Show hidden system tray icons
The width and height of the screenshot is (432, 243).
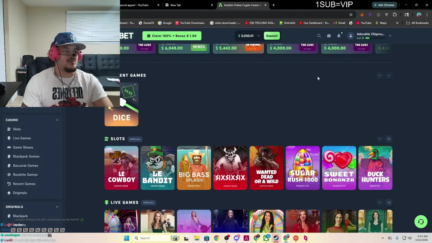coord(382,238)
